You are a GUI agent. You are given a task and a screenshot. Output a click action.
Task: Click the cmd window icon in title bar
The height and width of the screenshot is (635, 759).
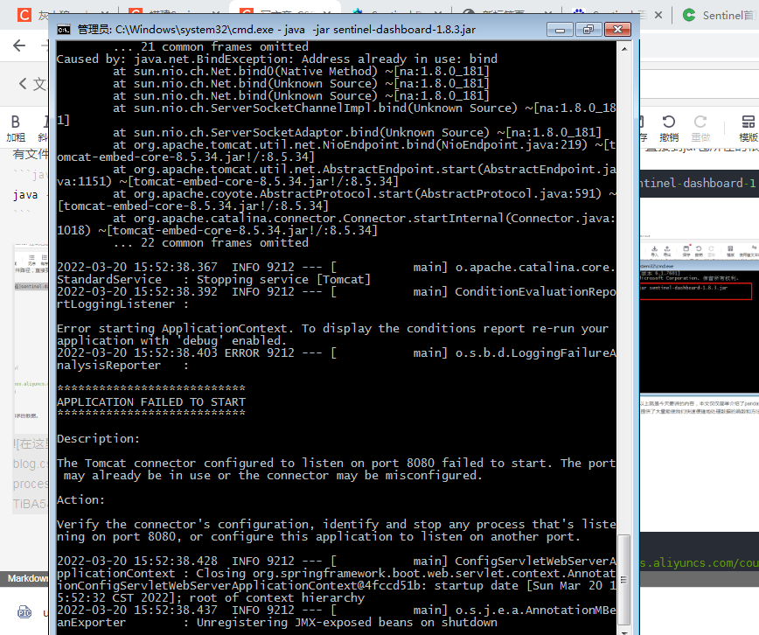(x=64, y=30)
